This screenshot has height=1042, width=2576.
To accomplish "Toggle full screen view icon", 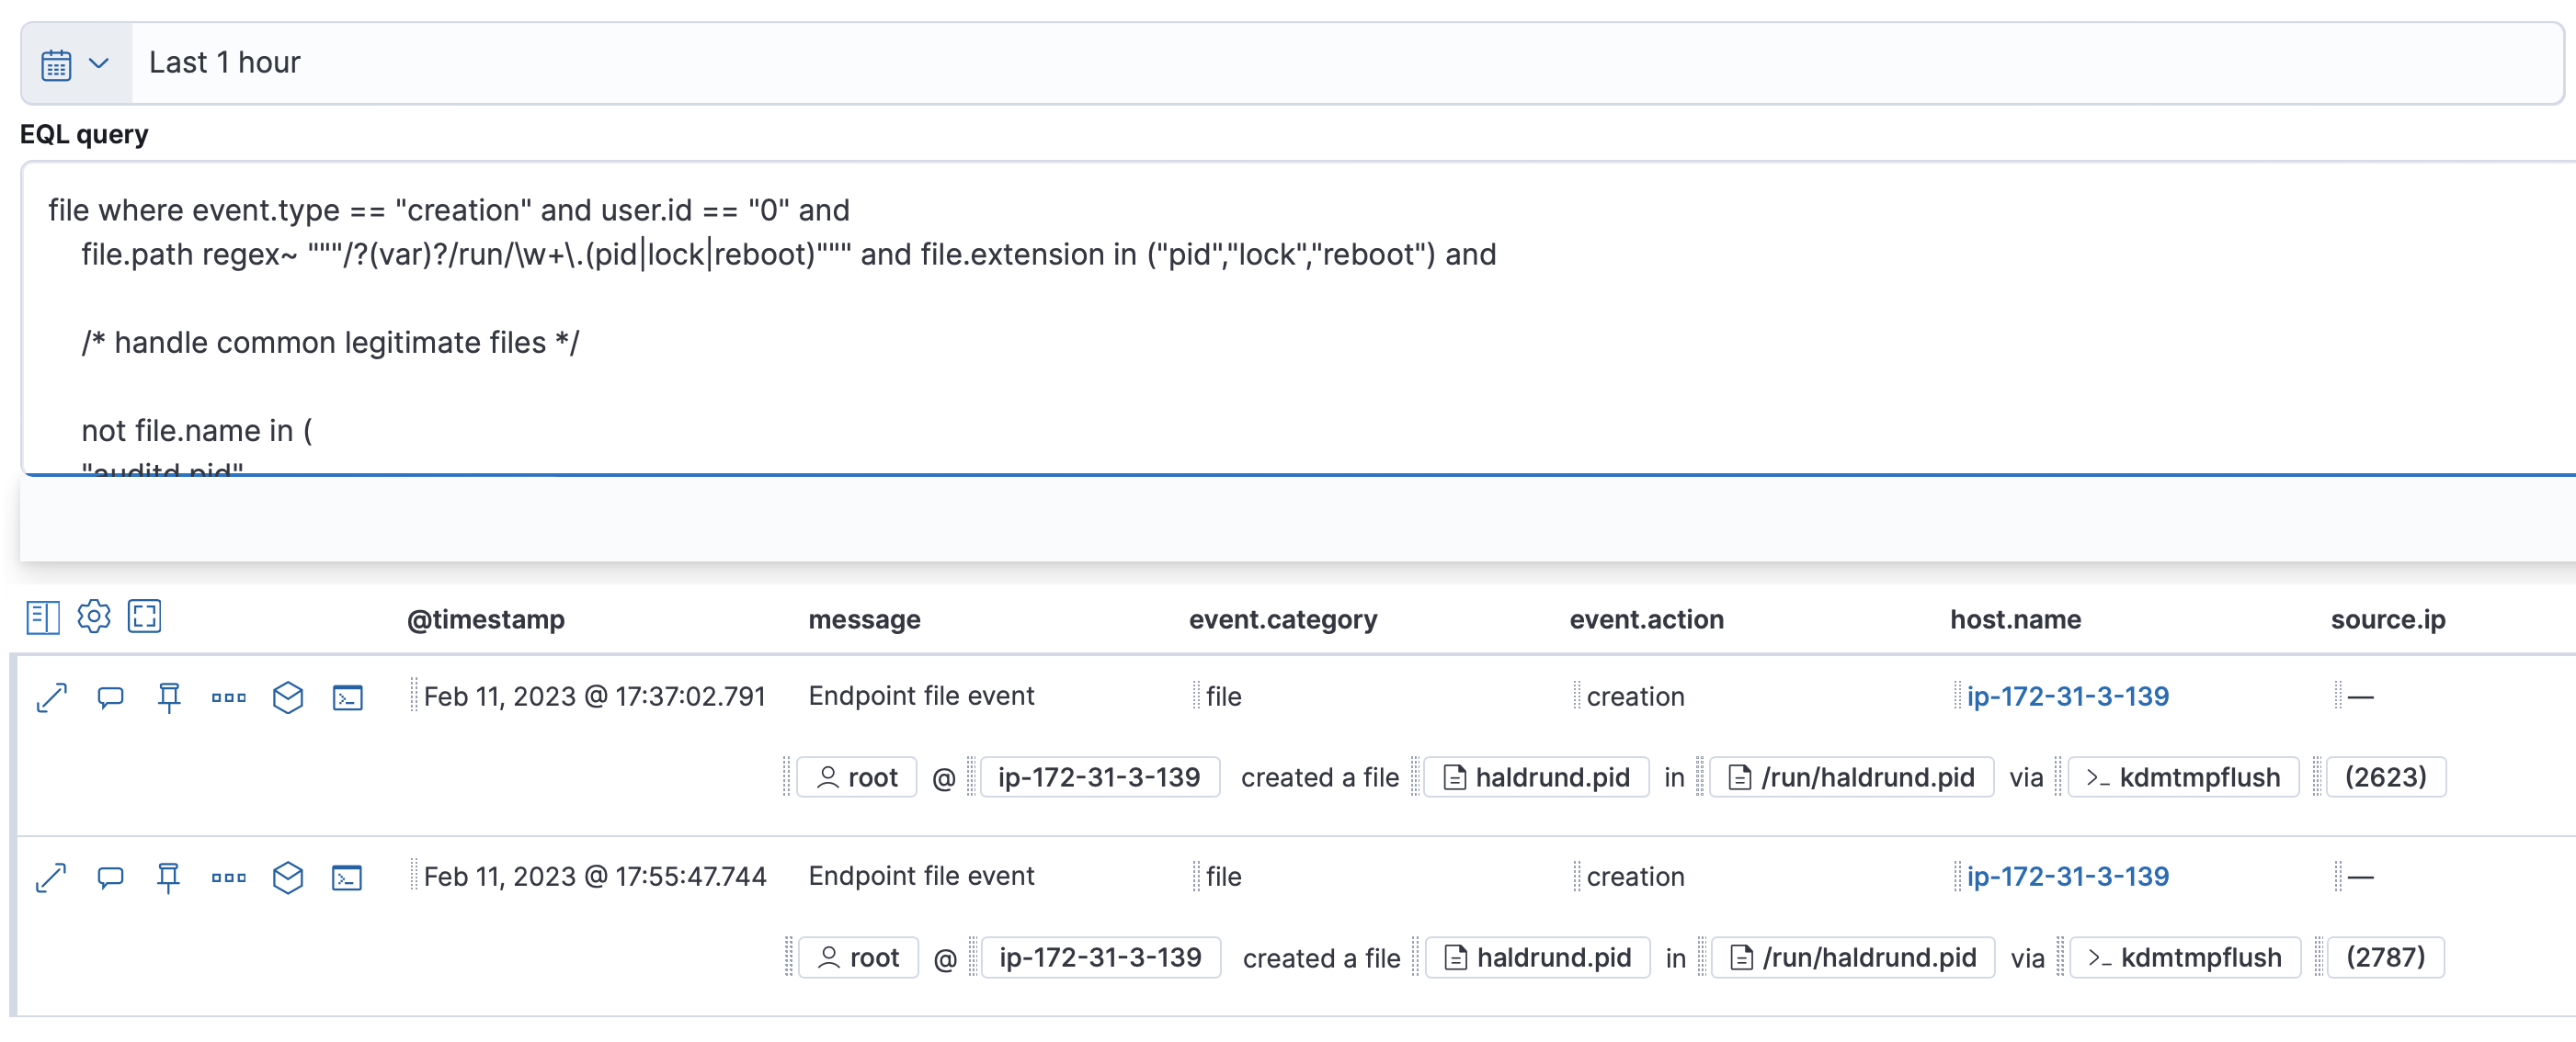I will pyautogui.click(x=145, y=617).
